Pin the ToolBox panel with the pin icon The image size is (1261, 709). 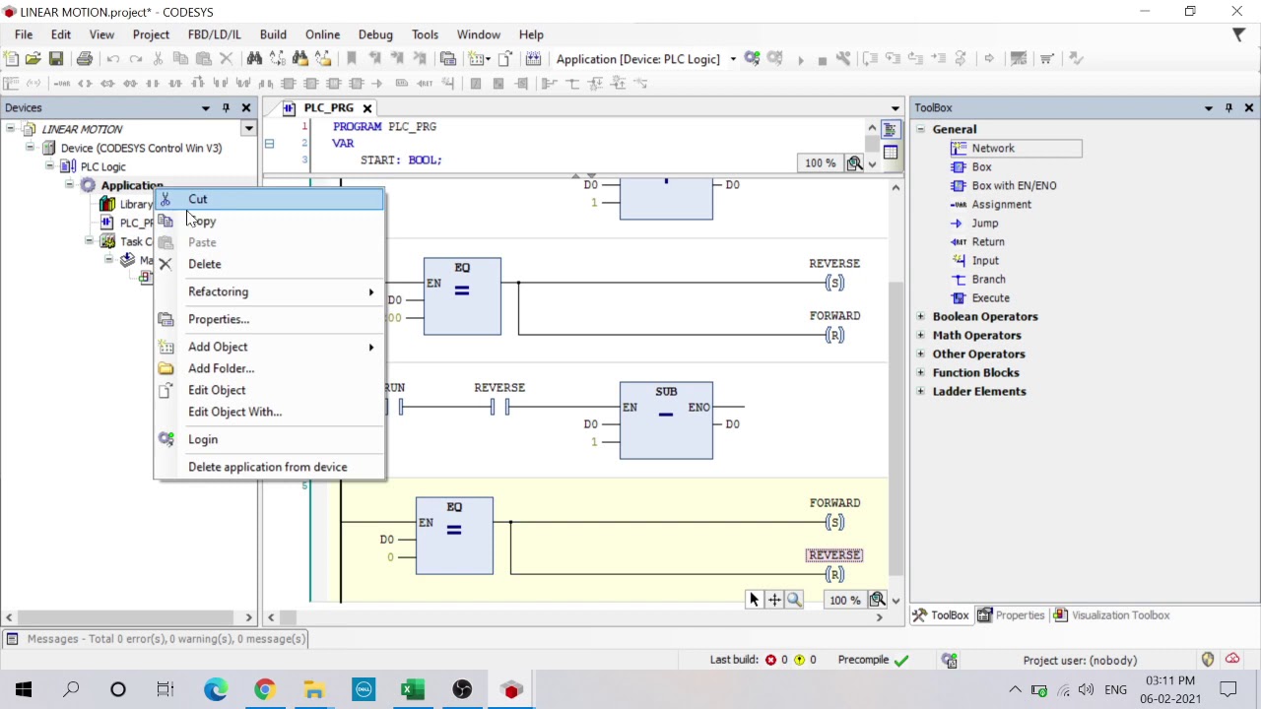coord(1228,107)
